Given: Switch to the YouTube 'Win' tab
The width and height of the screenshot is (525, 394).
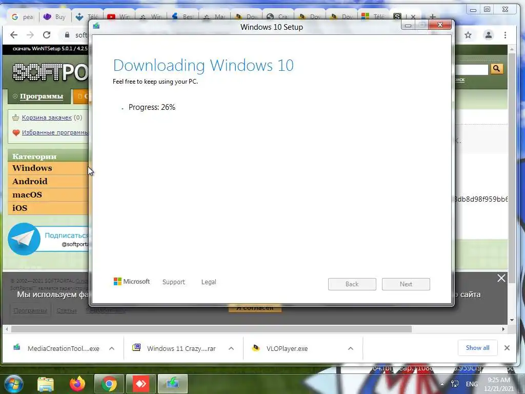Looking at the screenshot, I should point(119,17).
